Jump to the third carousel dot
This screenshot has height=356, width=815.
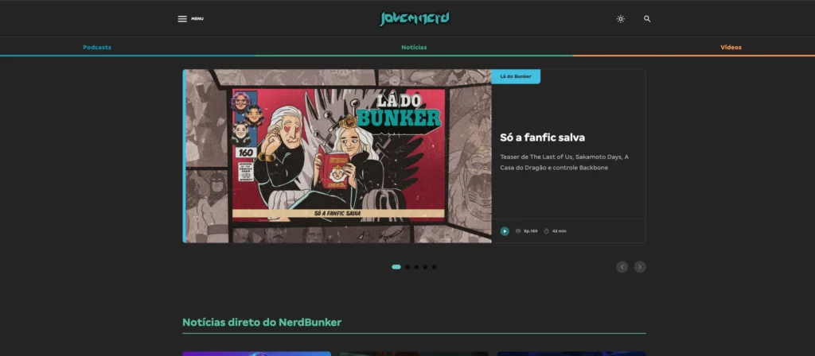click(416, 267)
